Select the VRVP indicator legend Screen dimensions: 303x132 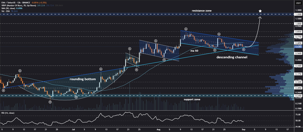[x=16, y=6]
